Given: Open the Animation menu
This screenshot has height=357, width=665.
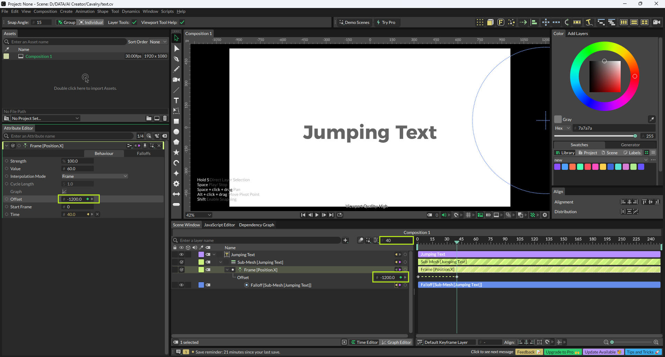Looking at the screenshot, I should click(x=85, y=11).
